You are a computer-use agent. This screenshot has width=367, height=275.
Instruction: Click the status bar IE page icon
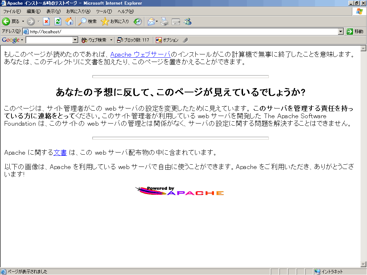point(3,271)
